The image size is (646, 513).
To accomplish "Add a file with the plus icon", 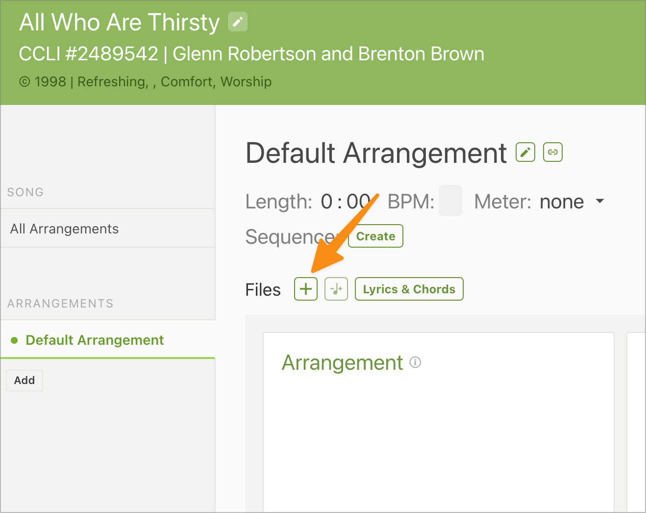I will pos(306,289).
